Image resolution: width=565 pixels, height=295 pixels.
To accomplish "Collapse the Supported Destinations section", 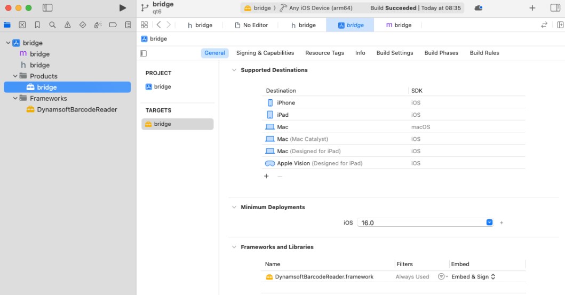I will 234,70.
